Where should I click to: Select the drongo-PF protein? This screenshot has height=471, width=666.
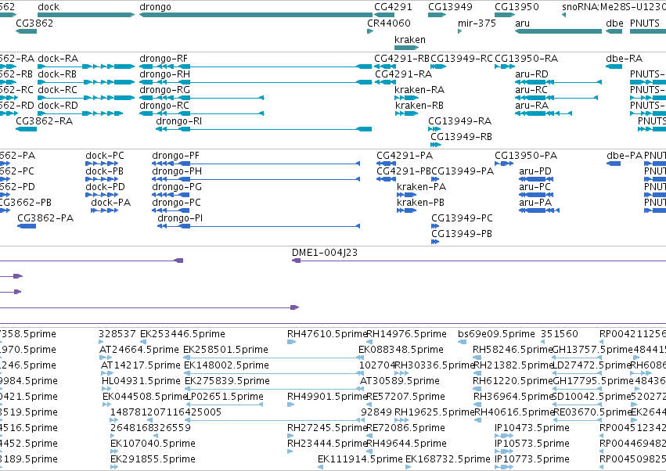(256, 164)
